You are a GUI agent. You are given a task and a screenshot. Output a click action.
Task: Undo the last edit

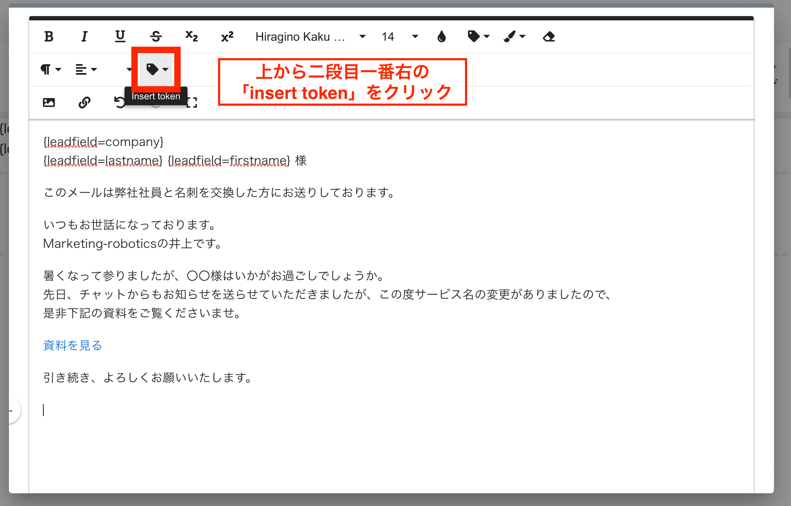coord(119,102)
